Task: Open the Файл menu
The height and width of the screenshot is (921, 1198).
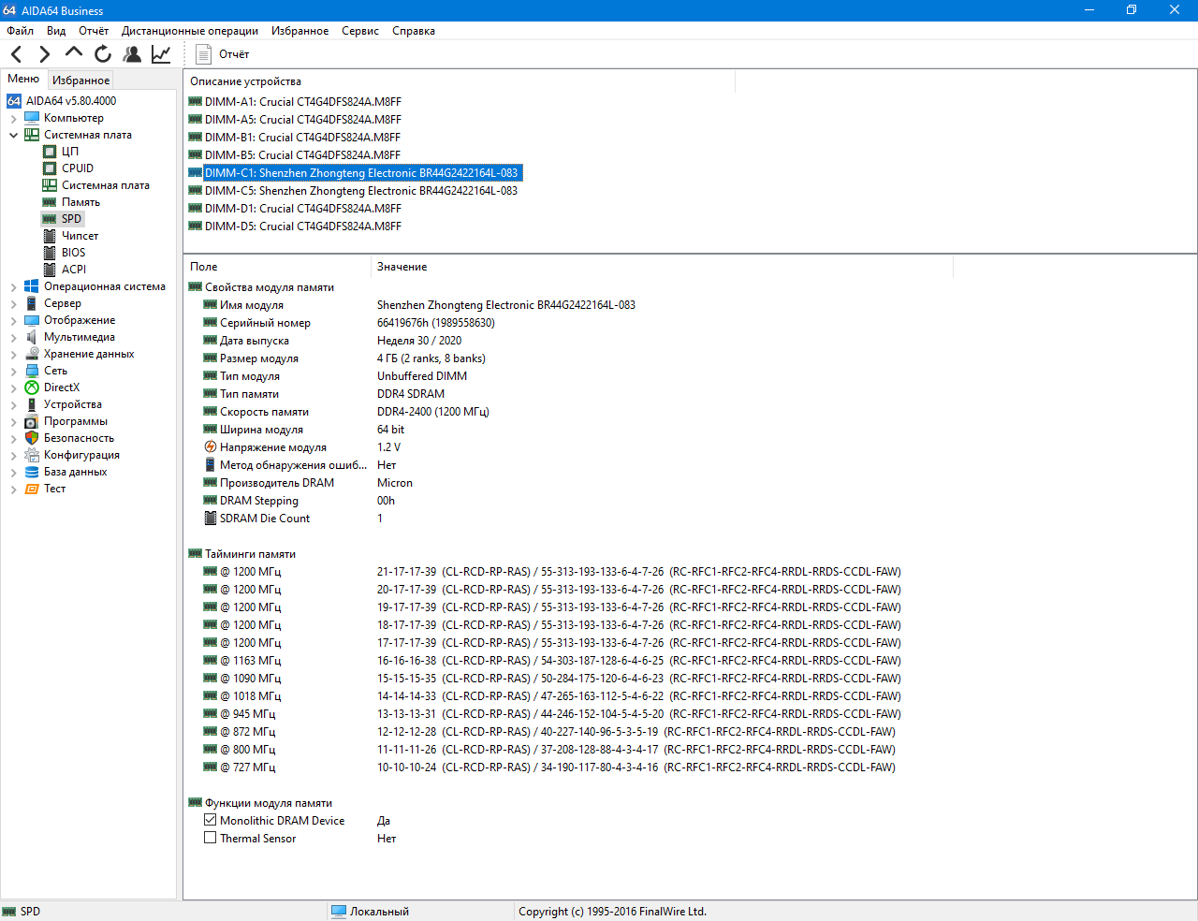Action: tap(20, 31)
